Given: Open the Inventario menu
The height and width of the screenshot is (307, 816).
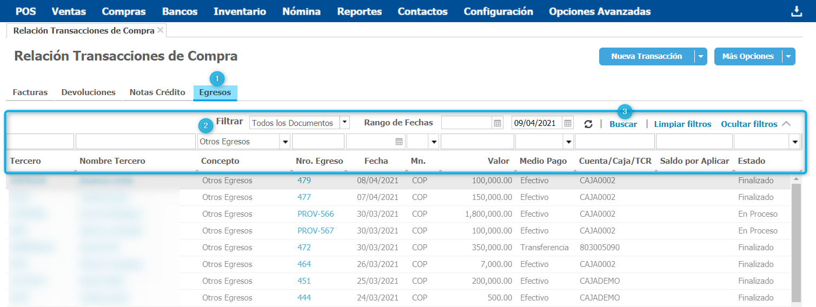Looking at the screenshot, I should [x=240, y=11].
